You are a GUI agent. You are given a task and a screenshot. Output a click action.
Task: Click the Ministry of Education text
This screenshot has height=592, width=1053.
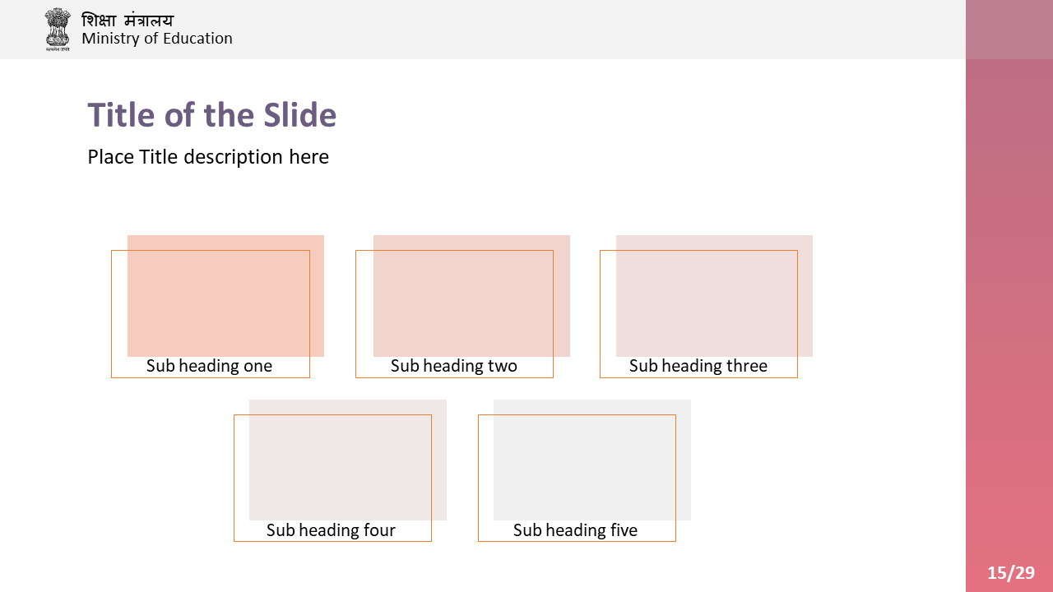(x=157, y=39)
